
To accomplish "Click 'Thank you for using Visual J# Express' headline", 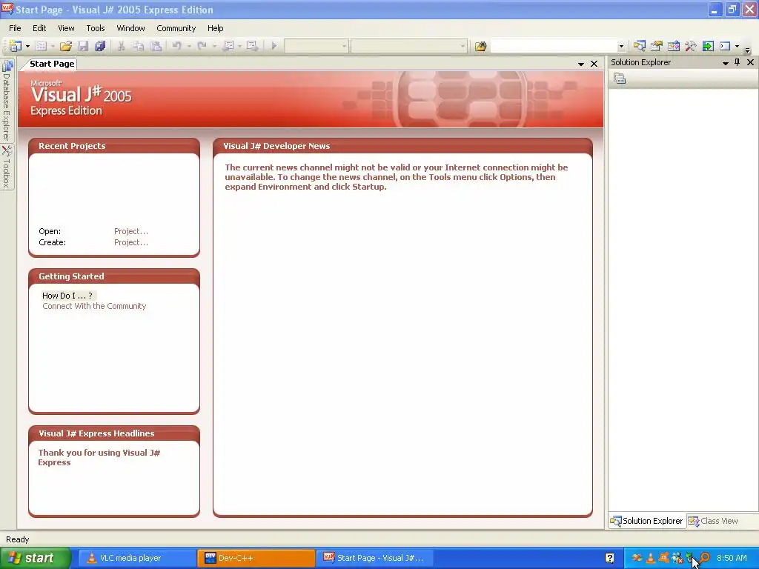I will [99, 457].
